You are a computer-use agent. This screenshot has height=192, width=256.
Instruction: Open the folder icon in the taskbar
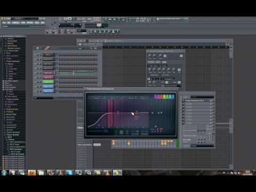pos(41,172)
